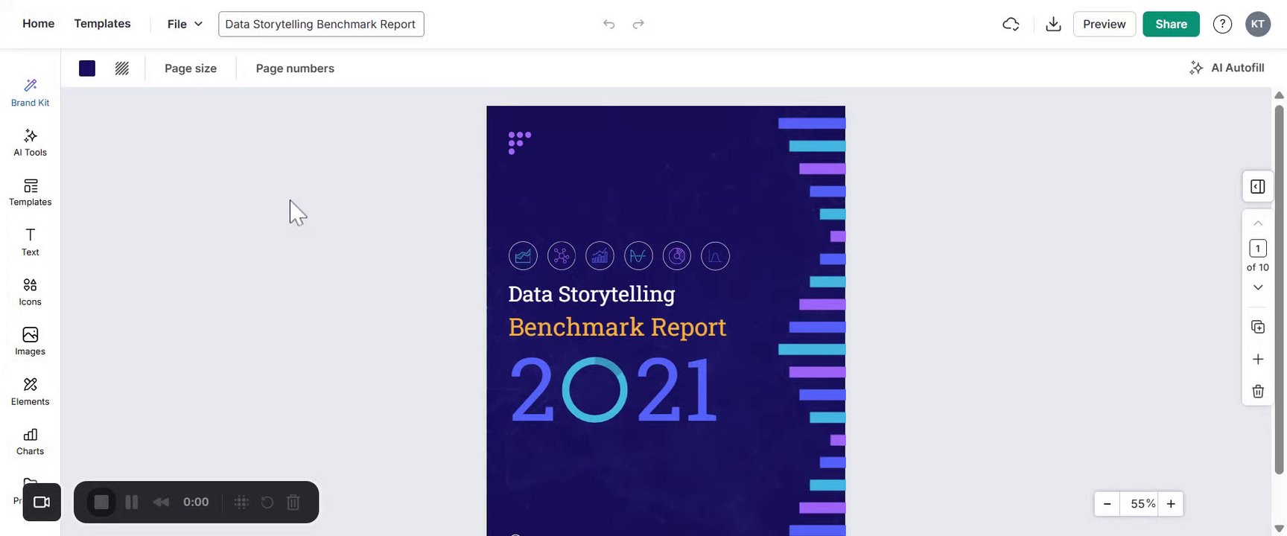This screenshot has width=1287, height=536.
Task: Pause the screen recording
Action: pyautogui.click(x=132, y=502)
